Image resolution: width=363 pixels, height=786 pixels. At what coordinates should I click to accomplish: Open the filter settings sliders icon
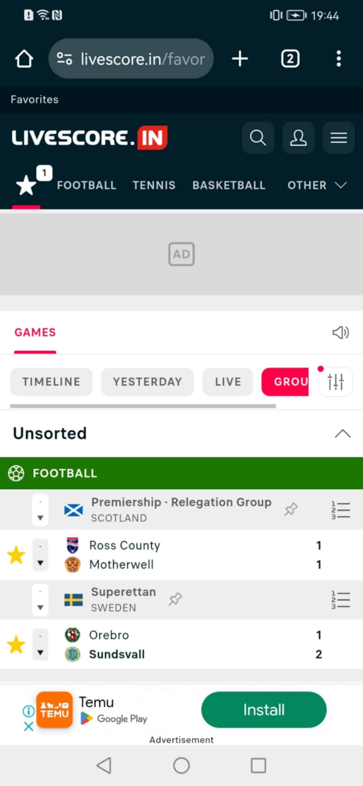tap(336, 381)
